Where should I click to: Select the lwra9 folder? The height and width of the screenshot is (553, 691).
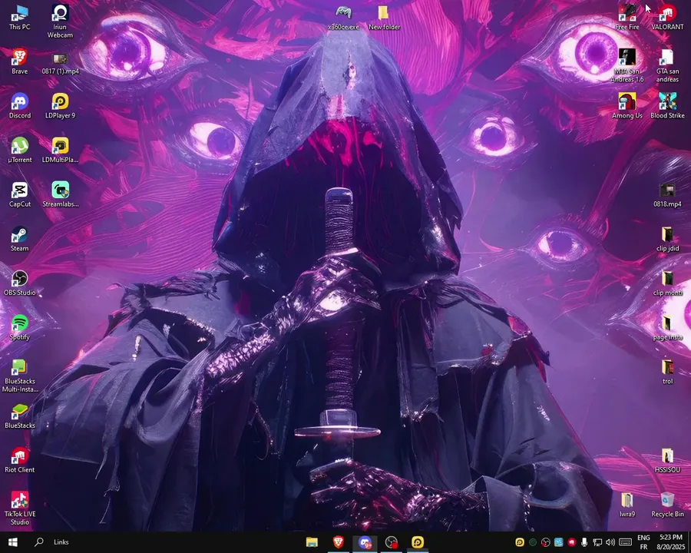click(x=627, y=505)
